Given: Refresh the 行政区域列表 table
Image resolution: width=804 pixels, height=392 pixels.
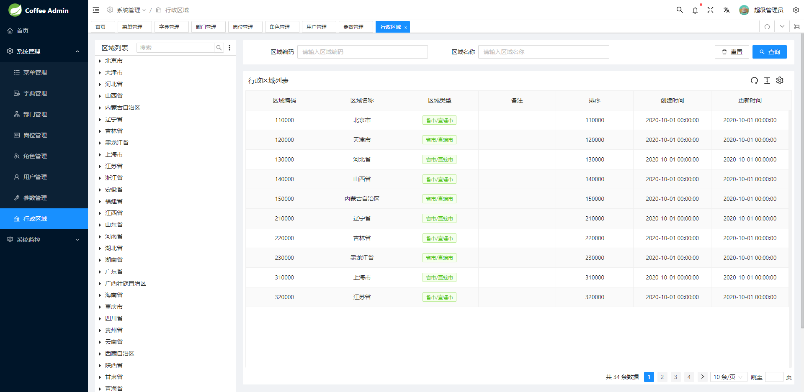Looking at the screenshot, I should tap(754, 80).
